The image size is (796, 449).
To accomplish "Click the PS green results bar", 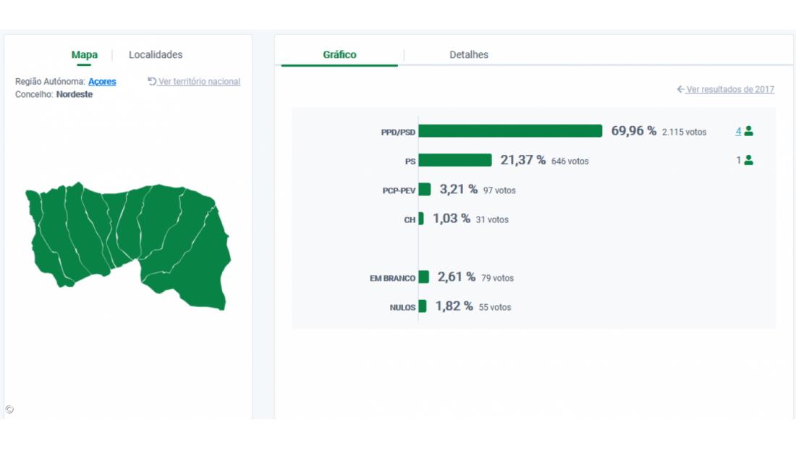I will [x=455, y=160].
